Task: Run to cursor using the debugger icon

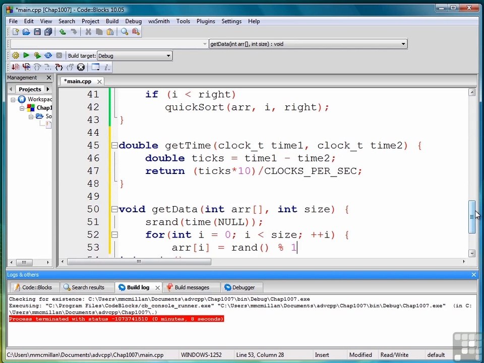Action: [26, 67]
